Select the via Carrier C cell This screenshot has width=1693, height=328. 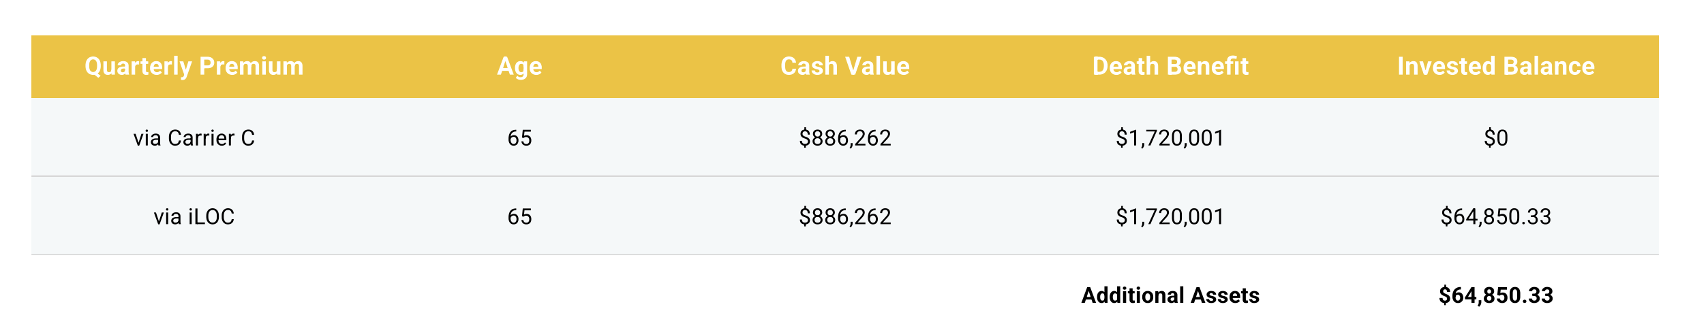pyautogui.click(x=194, y=138)
